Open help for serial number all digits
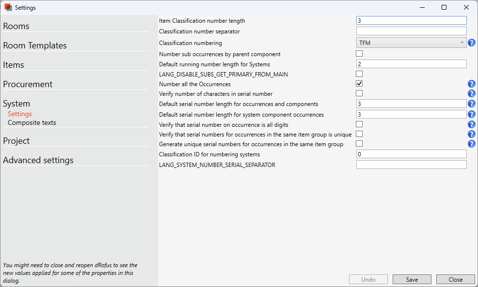 471,125
